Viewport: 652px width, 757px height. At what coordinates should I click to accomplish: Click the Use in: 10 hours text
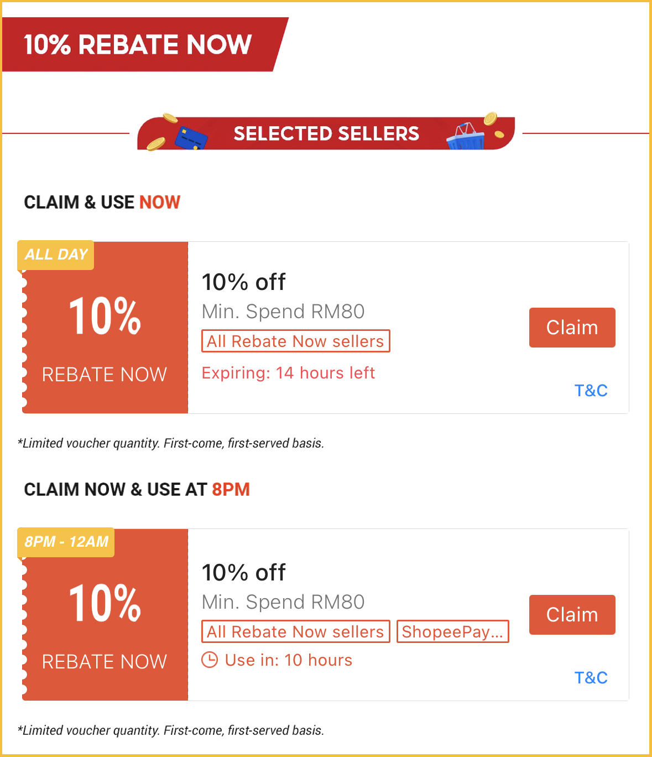(x=288, y=660)
